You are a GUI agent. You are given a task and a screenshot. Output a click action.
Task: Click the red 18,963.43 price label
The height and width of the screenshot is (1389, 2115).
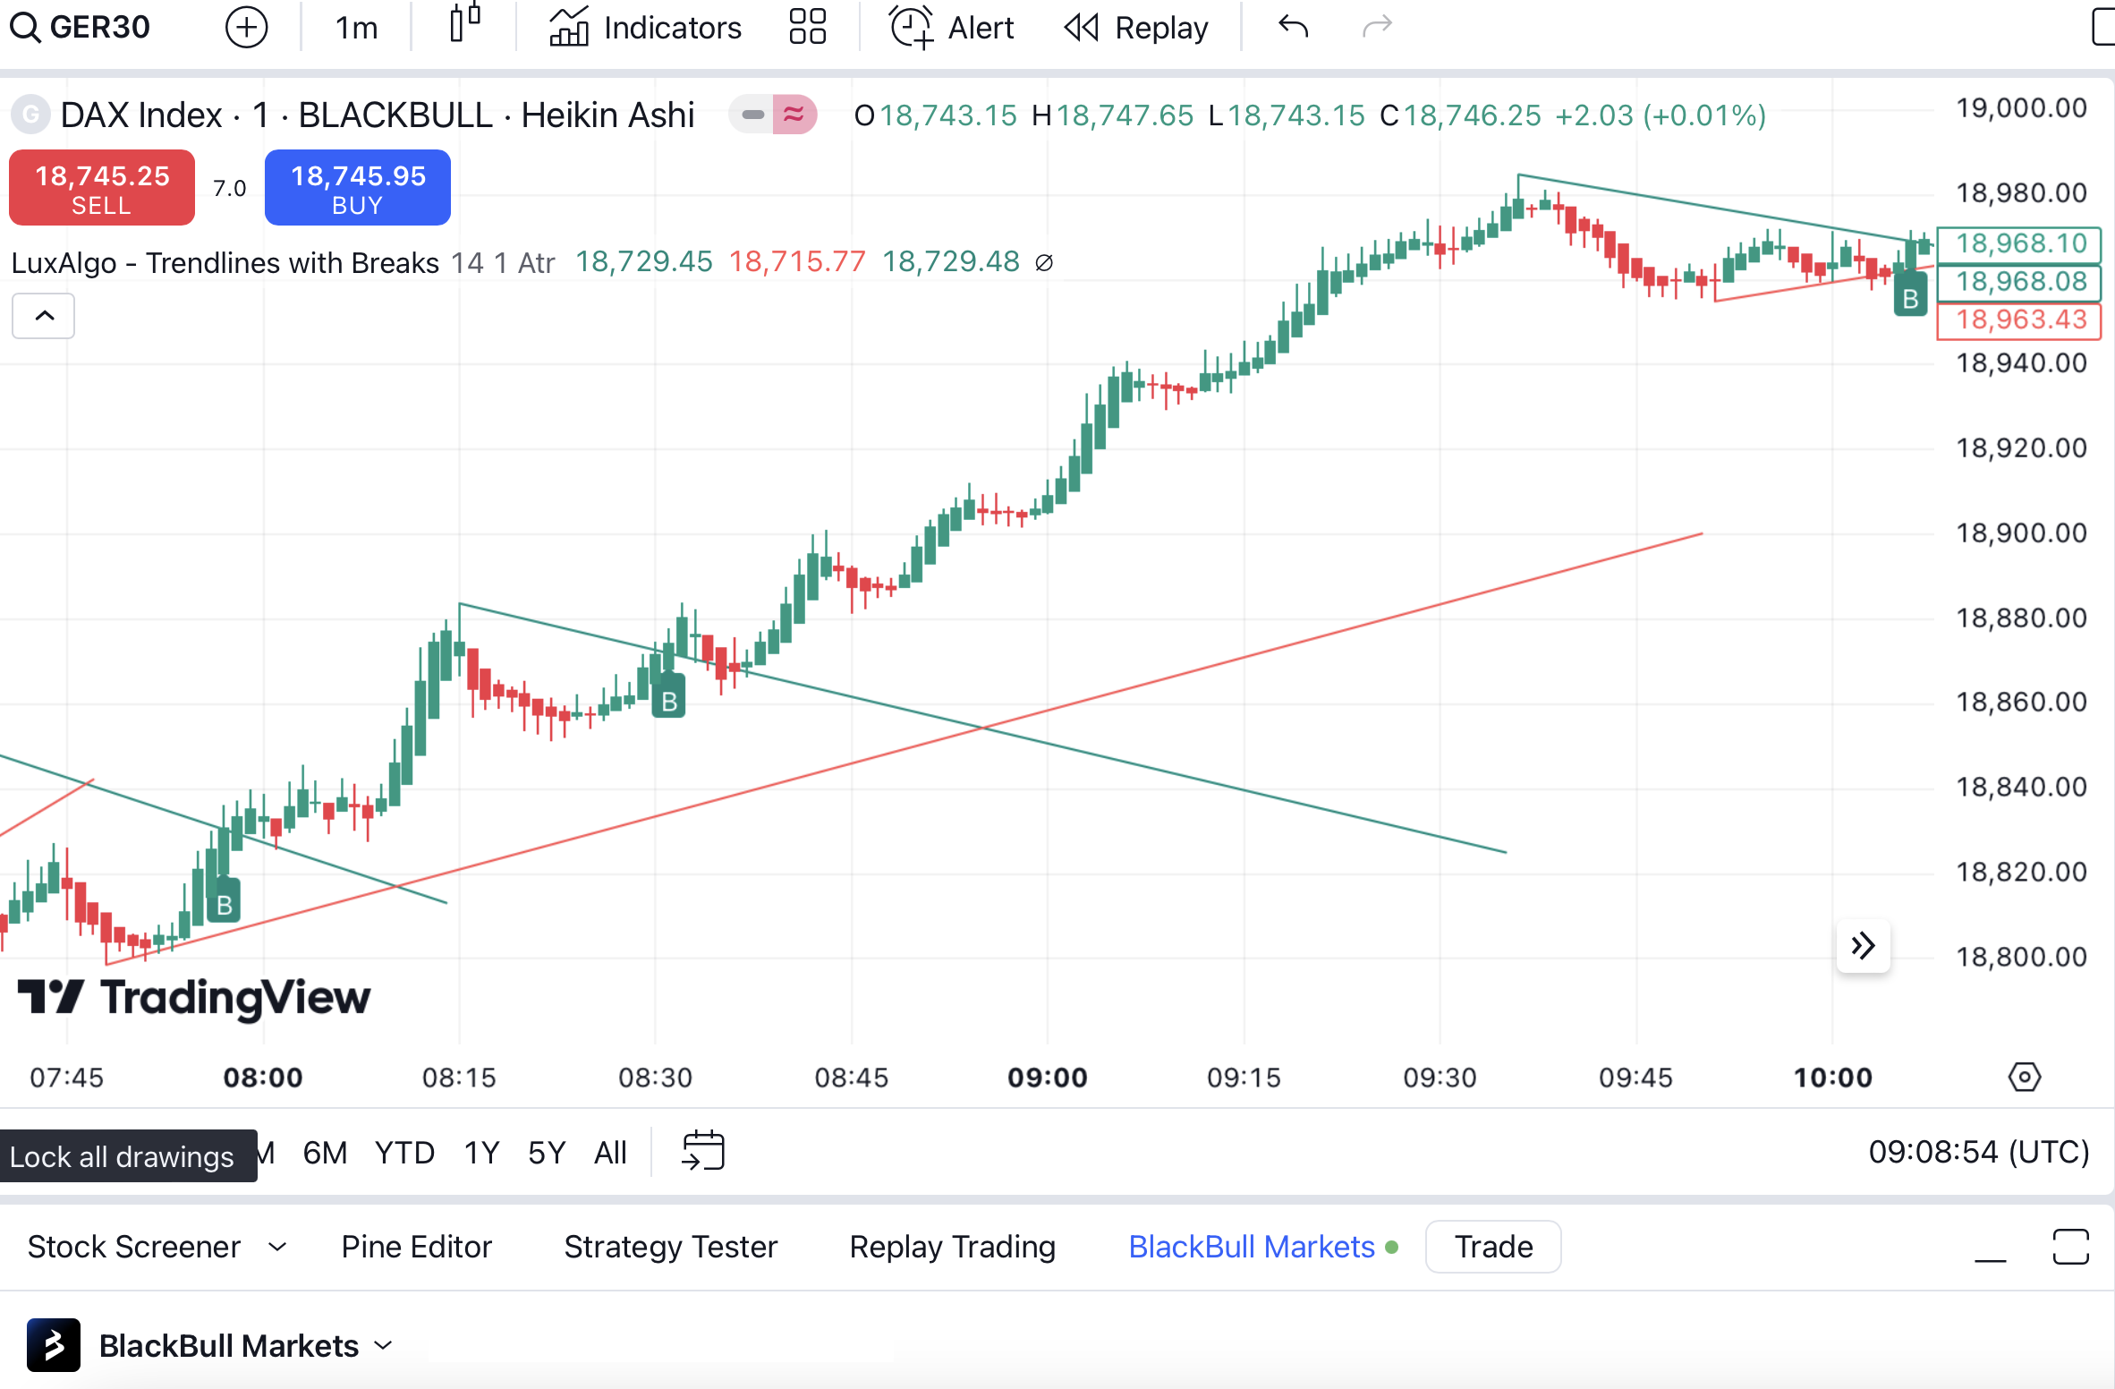click(2019, 320)
